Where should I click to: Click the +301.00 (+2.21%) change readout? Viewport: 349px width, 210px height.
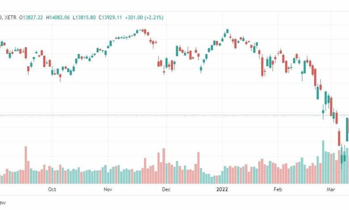click(x=144, y=17)
